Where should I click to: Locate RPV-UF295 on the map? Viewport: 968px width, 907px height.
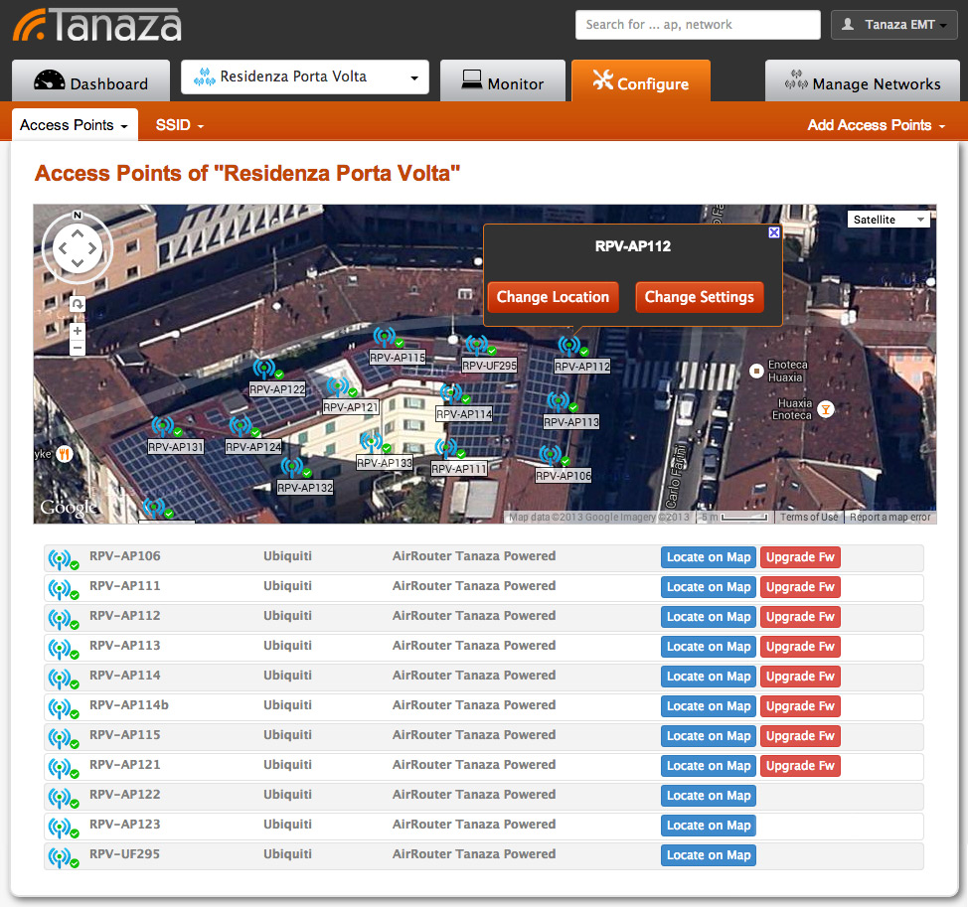(709, 855)
